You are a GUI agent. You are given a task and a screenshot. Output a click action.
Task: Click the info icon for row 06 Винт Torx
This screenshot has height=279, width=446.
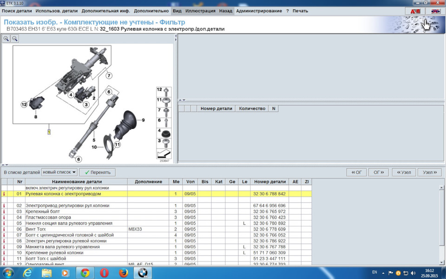point(4,229)
